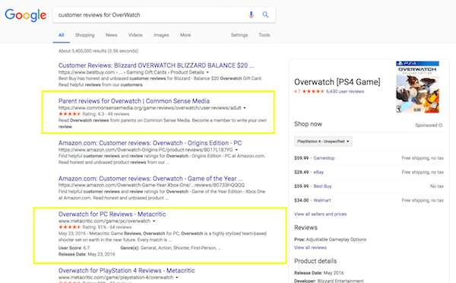Open Best Buy Customer Reviews Blizzard result

156,65
